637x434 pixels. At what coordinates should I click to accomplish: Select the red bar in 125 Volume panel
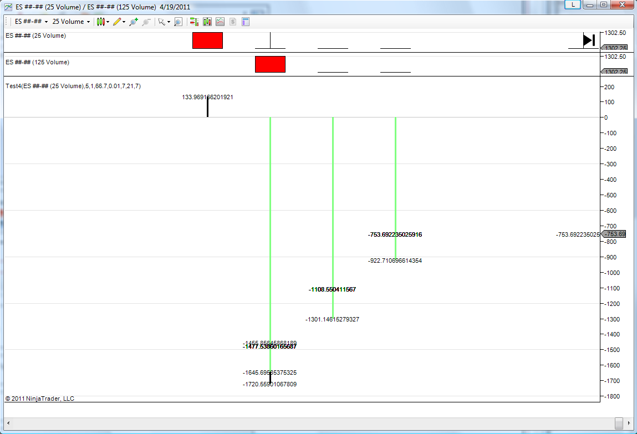coord(270,64)
